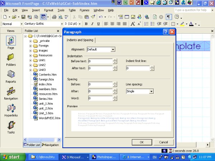Toggle Show All paragraph marks icon
Viewport: 215px width, 161px height.
(x=168, y=17)
